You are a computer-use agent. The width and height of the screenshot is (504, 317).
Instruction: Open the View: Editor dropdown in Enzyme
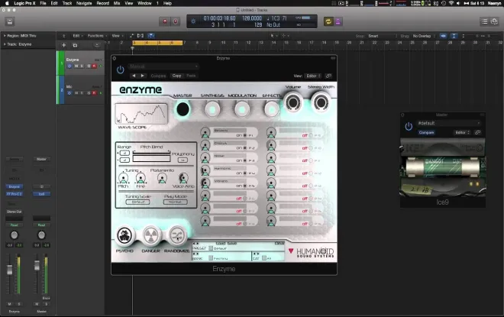tap(313, 76)
